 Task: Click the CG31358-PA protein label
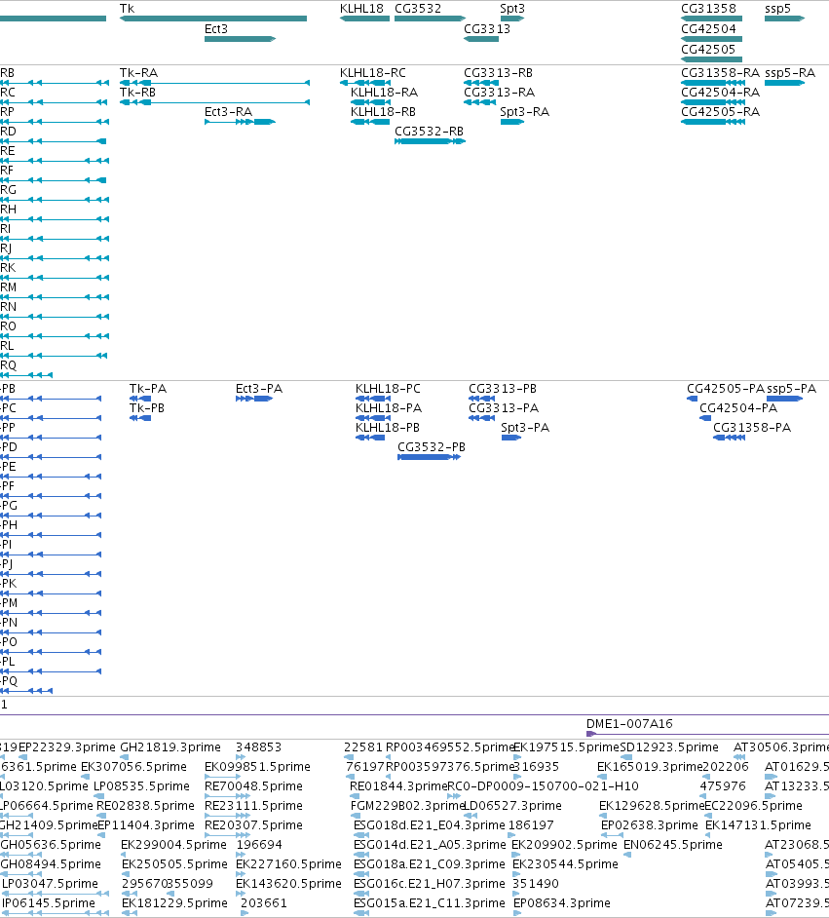tap(752, 428)
